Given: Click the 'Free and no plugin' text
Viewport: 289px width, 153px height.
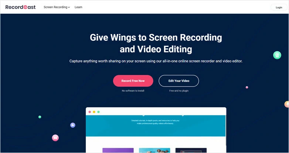Looking at the screenshot, I should [179, 91].
